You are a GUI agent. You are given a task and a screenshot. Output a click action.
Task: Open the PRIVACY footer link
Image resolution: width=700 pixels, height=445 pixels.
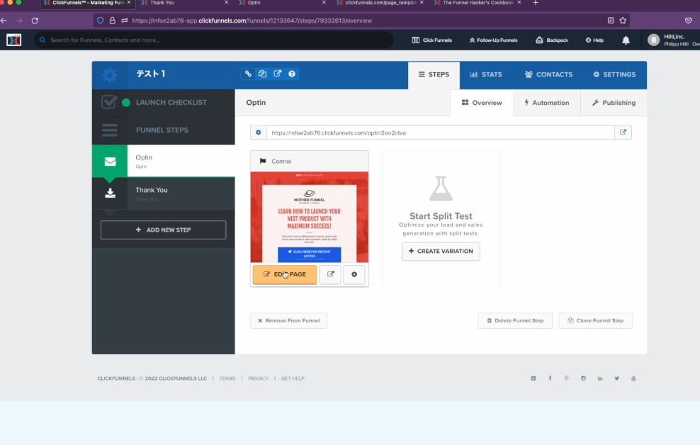(x=259, y=378)
